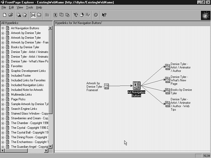The height and width of the screenshot is (158, 211).
Task: Open the View menu
Action: pyautogui.click(x=20, y=7)
